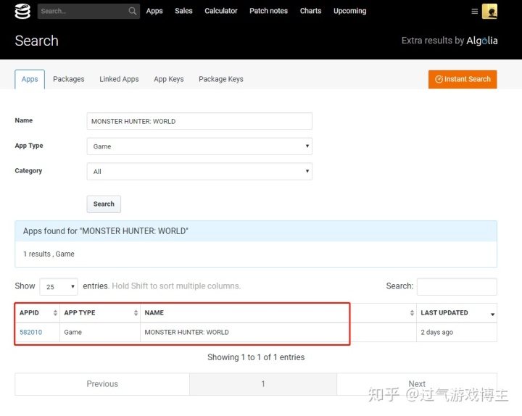Click the Name input with MONSTER HUNTER: WORLD
522x416 pixels.
(x=199, y=121)
